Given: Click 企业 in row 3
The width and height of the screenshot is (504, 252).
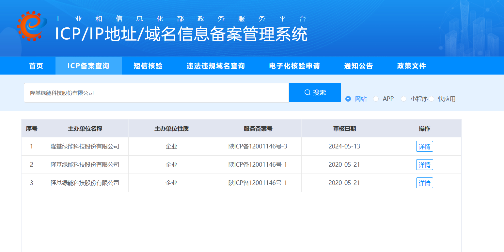Looking at the screenshot, I should pyautogui.click(x=171, y=183).
